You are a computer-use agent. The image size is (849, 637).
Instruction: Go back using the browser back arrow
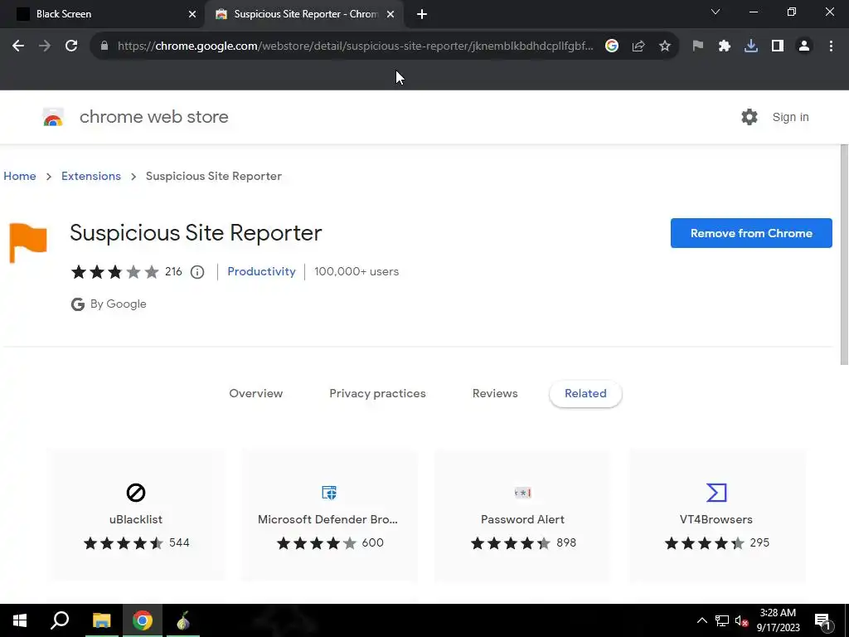click(x=18, y=46)
